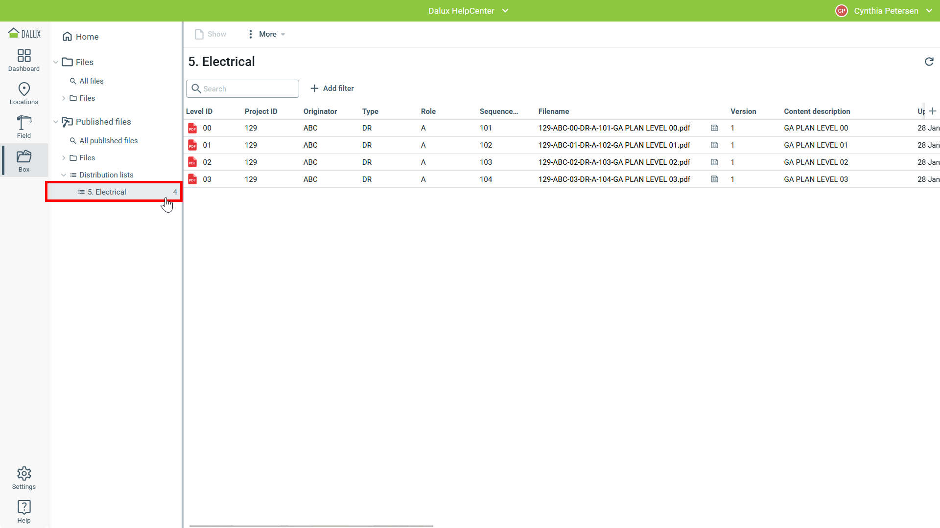This screenshot has width=940, height=528.
Task: Open Settings from the sidebar
Action: click(23, 478)
